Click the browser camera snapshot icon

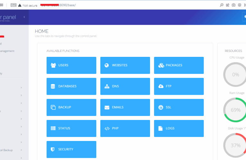click(233, 5)
